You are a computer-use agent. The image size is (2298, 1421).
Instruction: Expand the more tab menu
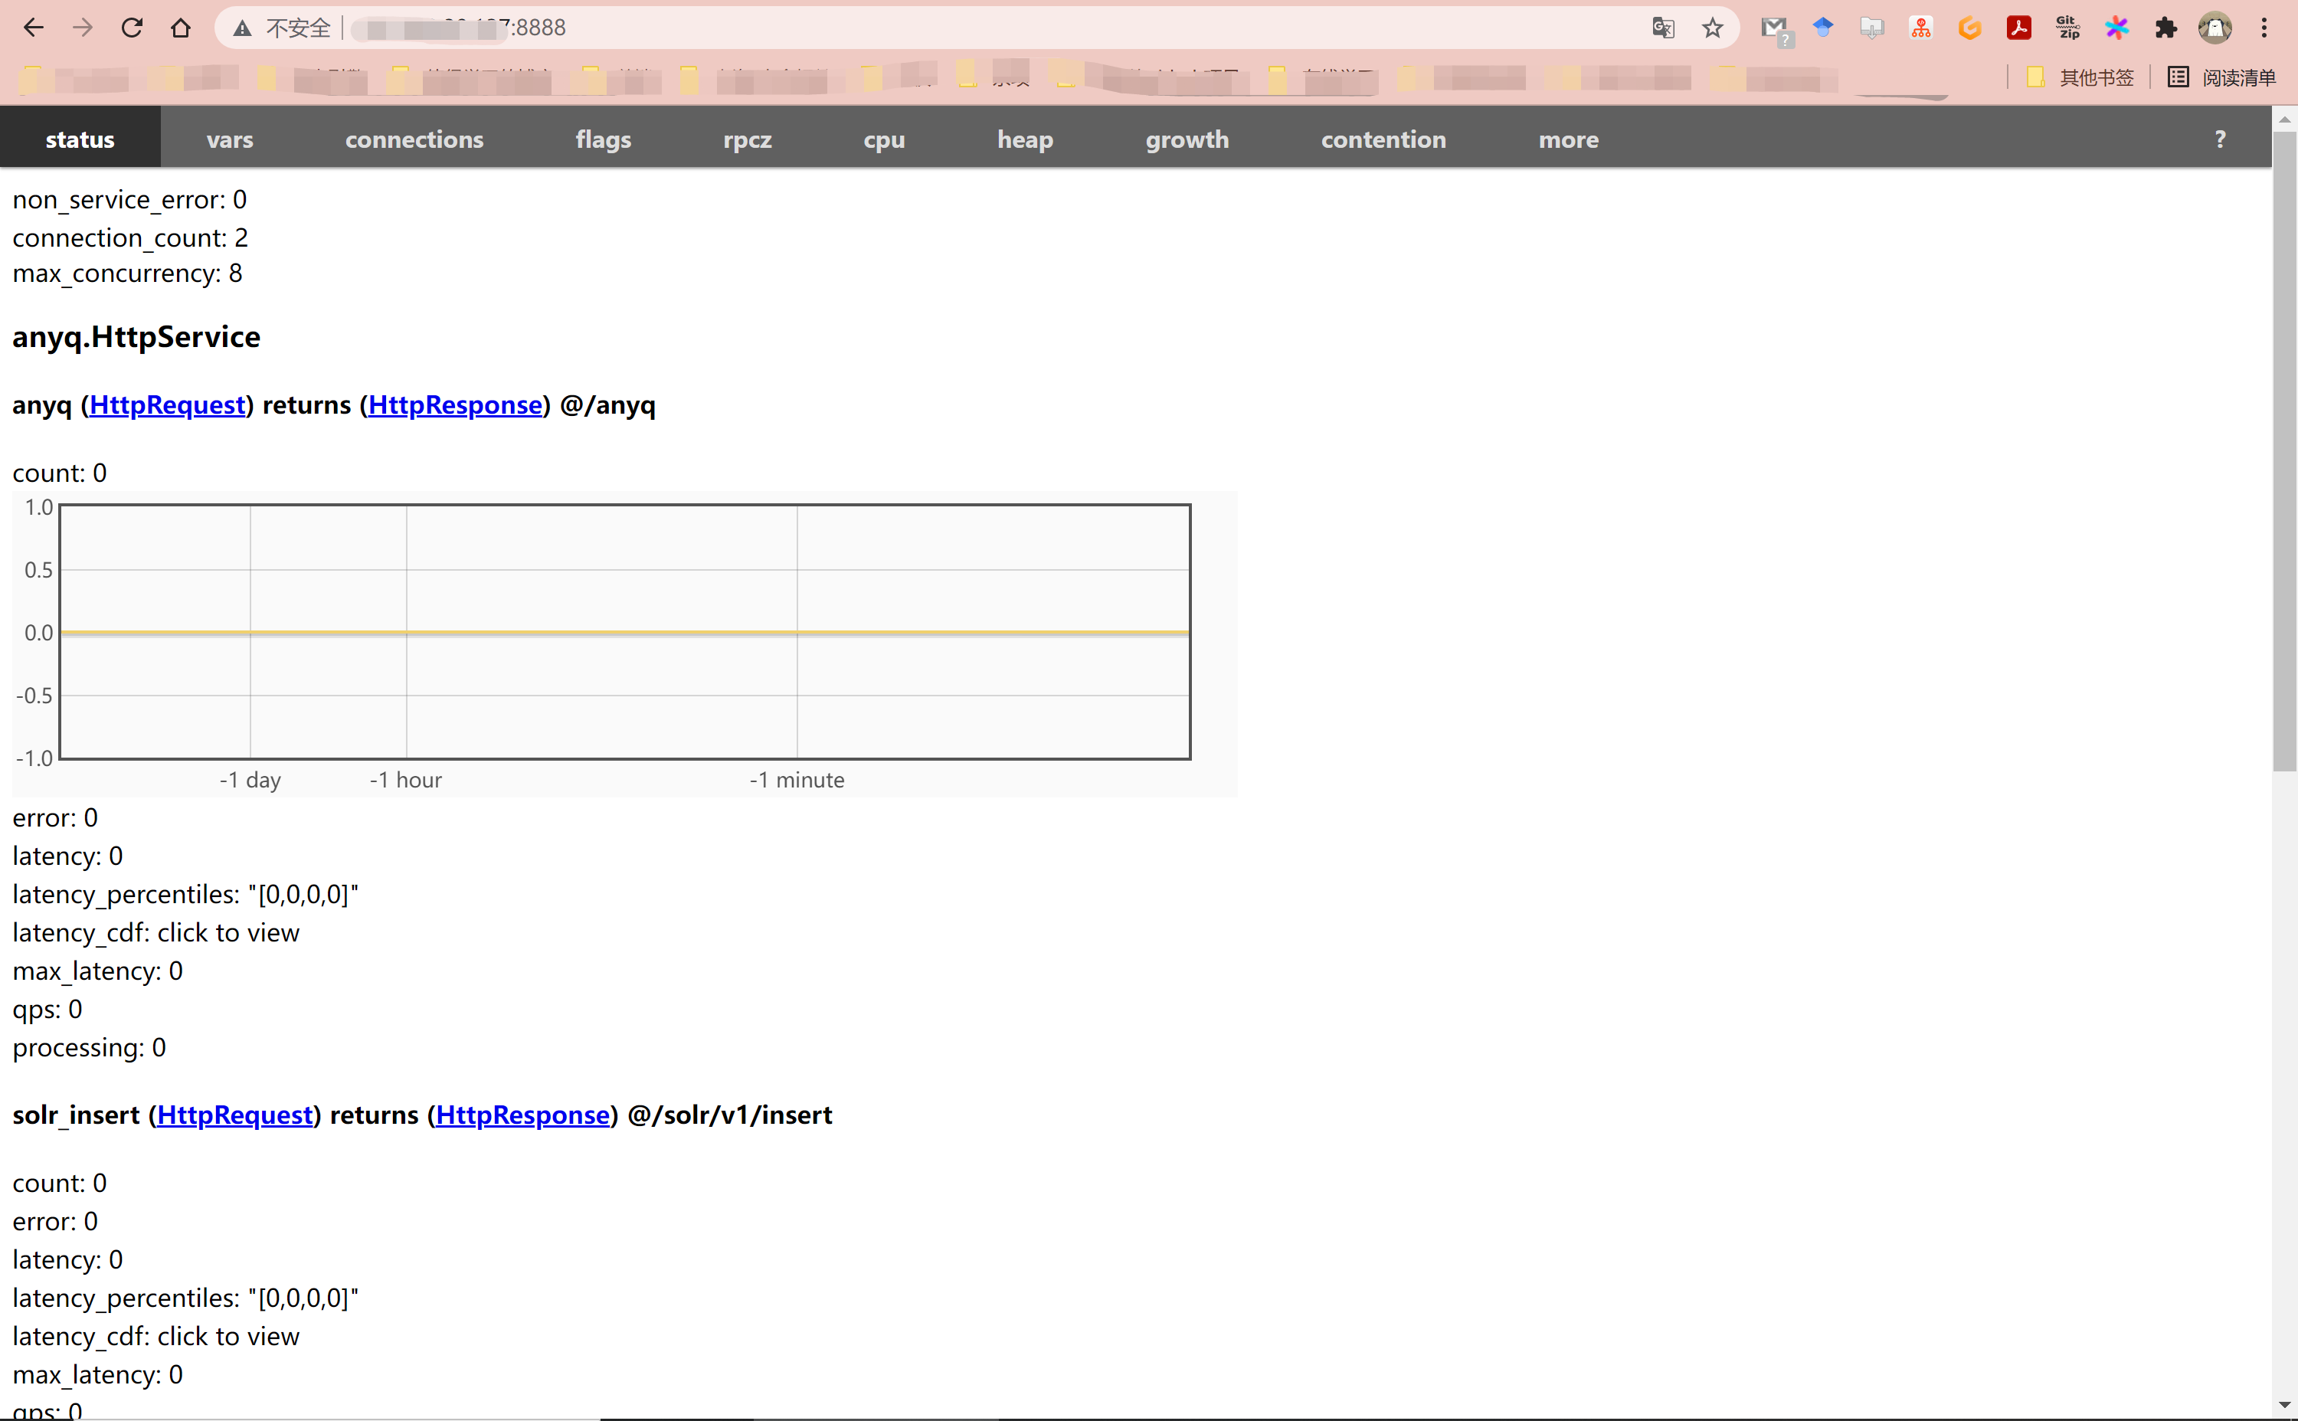click(1567, 139)
